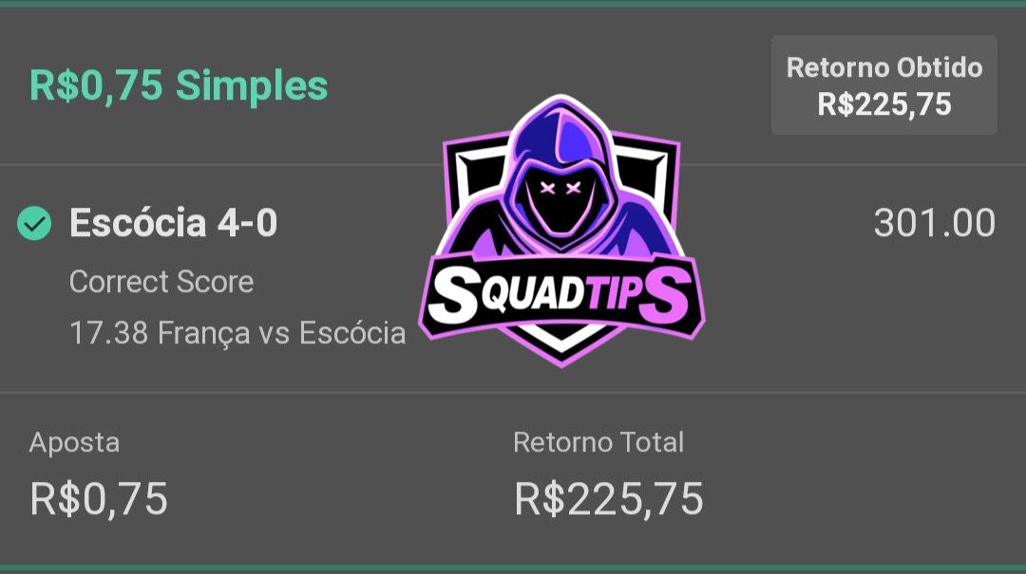Screen dimensions: 1026x574
Task: Click the R$225,75 amount inside Retorno Obtido box
Action: click(883, 103)
